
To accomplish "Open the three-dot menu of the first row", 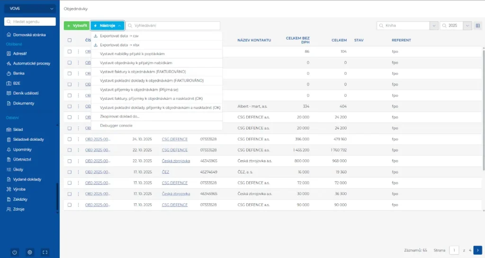I will pyautogui.click(x=79, y=52).
